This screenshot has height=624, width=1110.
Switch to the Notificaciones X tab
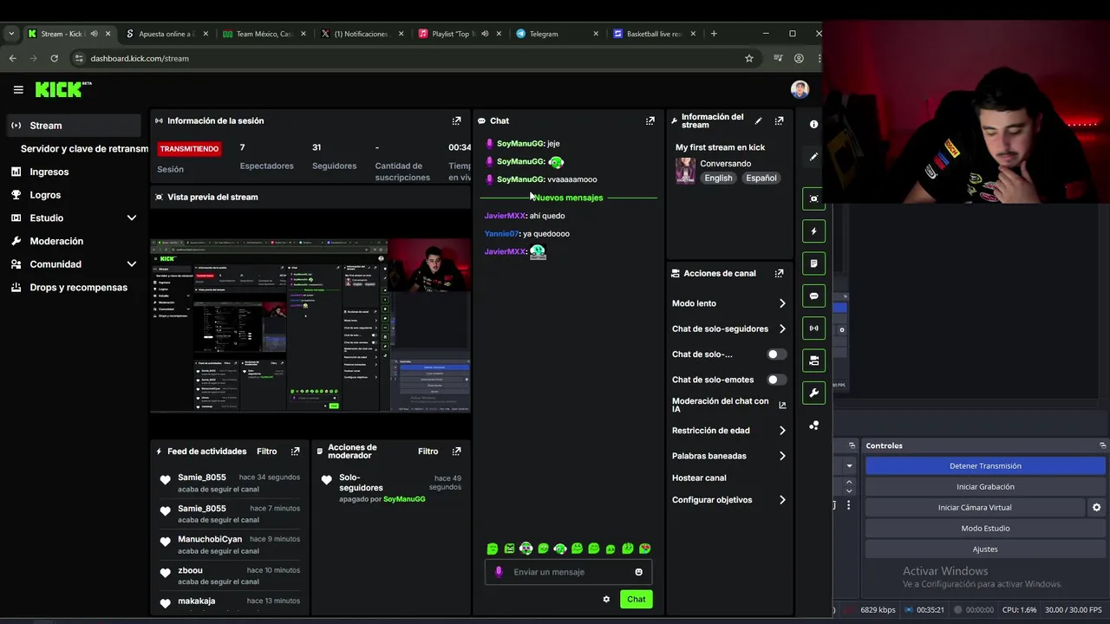(x=362, y=34)
